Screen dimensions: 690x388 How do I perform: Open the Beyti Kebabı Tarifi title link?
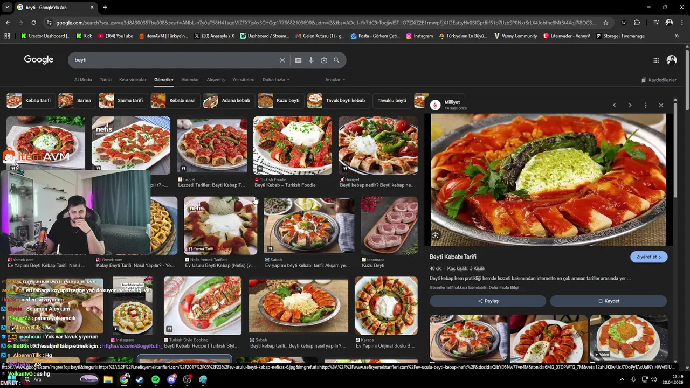pos(453,257)
